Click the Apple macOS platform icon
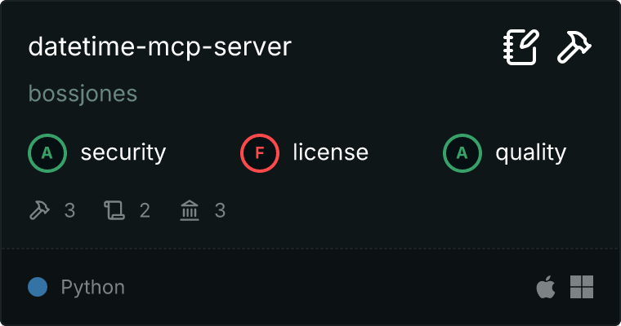Screen dimensions: 621x326 tap(544, 287)
